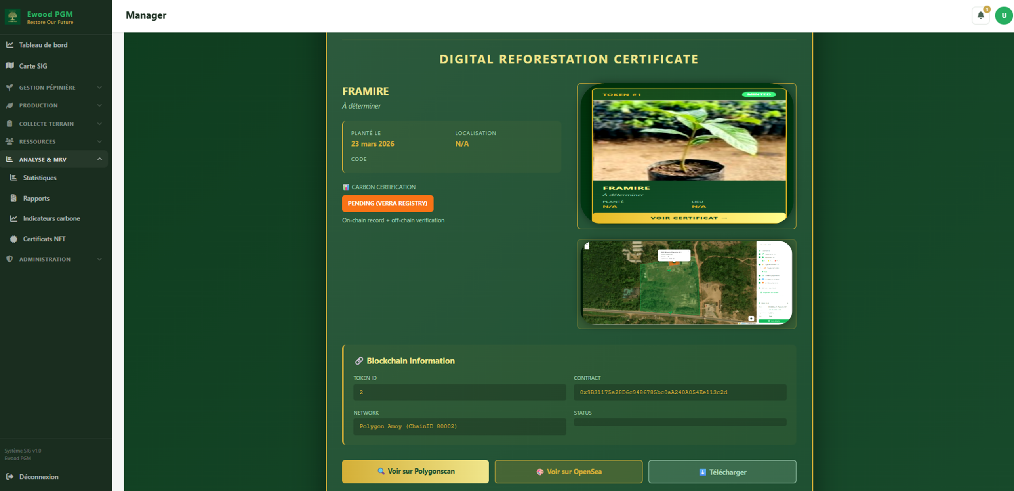Click the Token ID field
This screenshot has height=491, width=1014.
[x=459, y=392]
